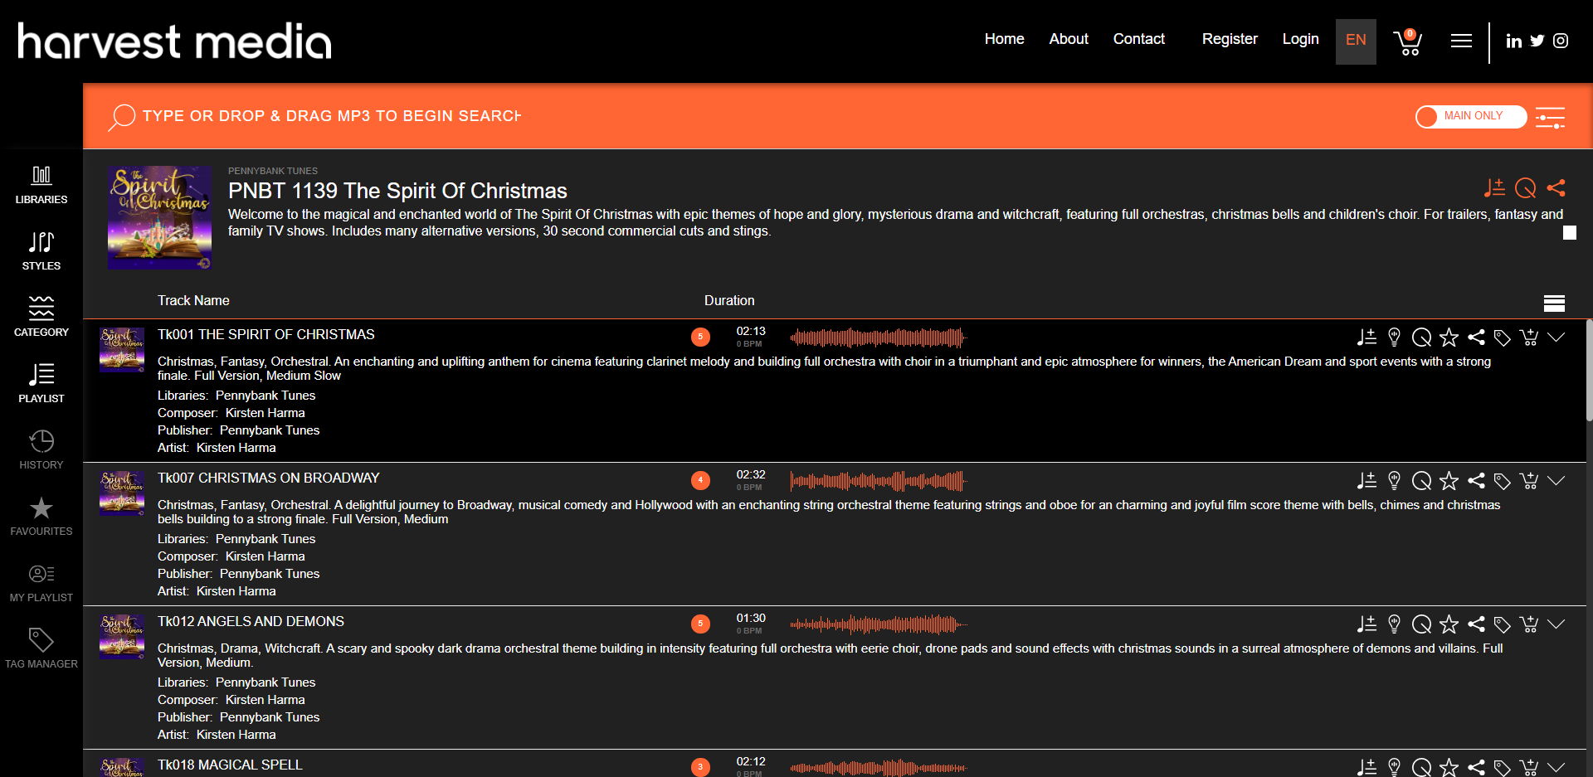Click Kirsten Harma composer under Tk012
Image resolution: width=1593 pixels, height=777 pixels.
pyautogui.click(x=265, y=700)
